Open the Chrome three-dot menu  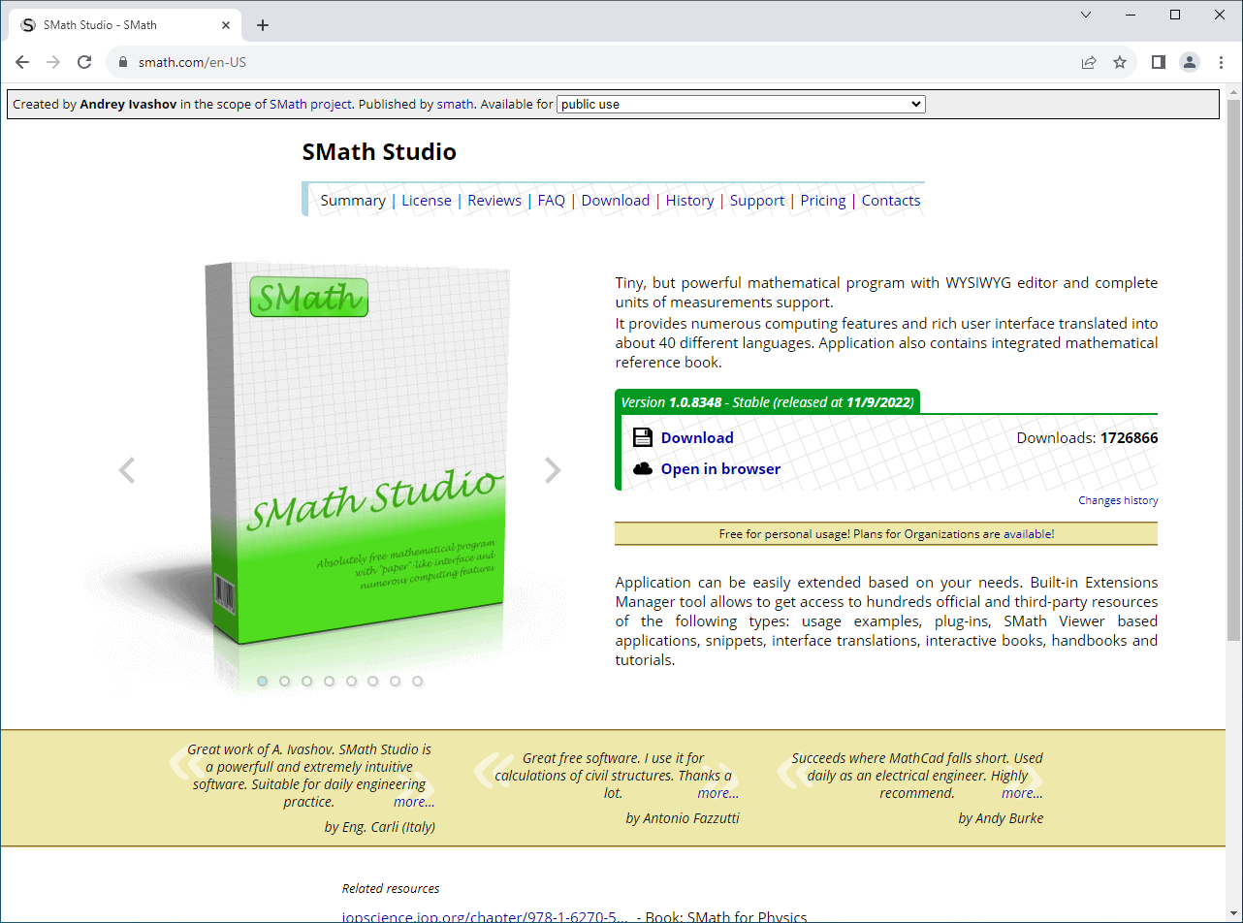[1221, 62]
